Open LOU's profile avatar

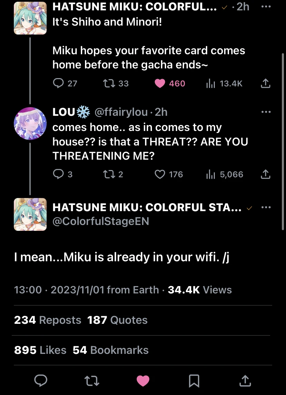pos(30,123)
